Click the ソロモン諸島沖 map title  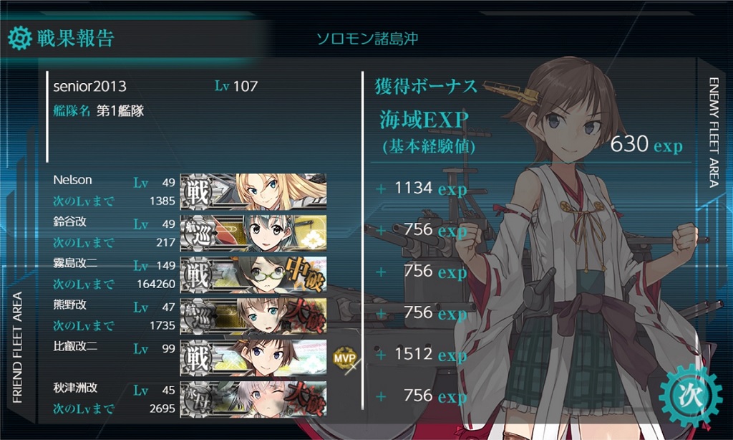367,39
